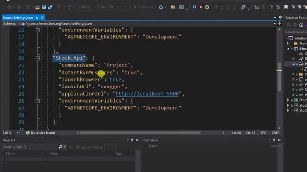Close the Watch 1 panel
This screenshot has width=307, height=172.
pyautogui.click(x=137, y=140)
